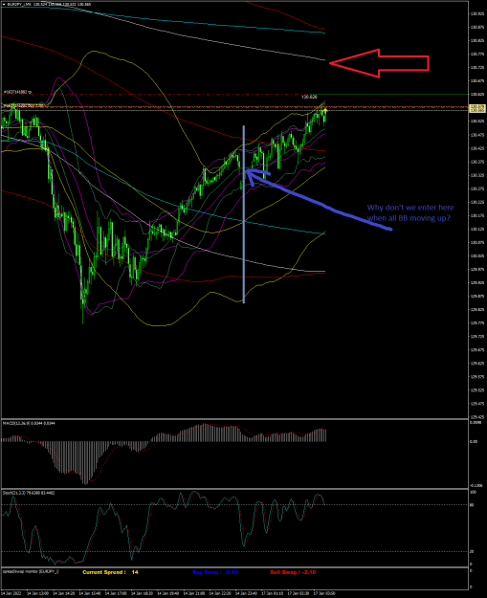Click the '14 Jan 15:40' time axis label
This screenshot has width=487, height=598.
point(88,594)
